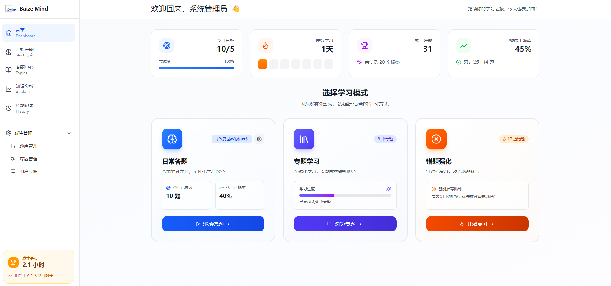The image size is (611, 286).
Task: Click the flame icon in 连续学习 card
Action: click(265, 46)
